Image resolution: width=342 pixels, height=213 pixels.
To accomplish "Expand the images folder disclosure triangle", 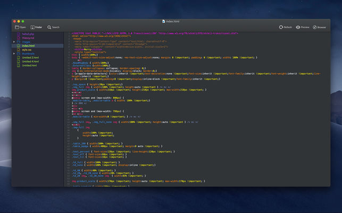I will point(14,42).
